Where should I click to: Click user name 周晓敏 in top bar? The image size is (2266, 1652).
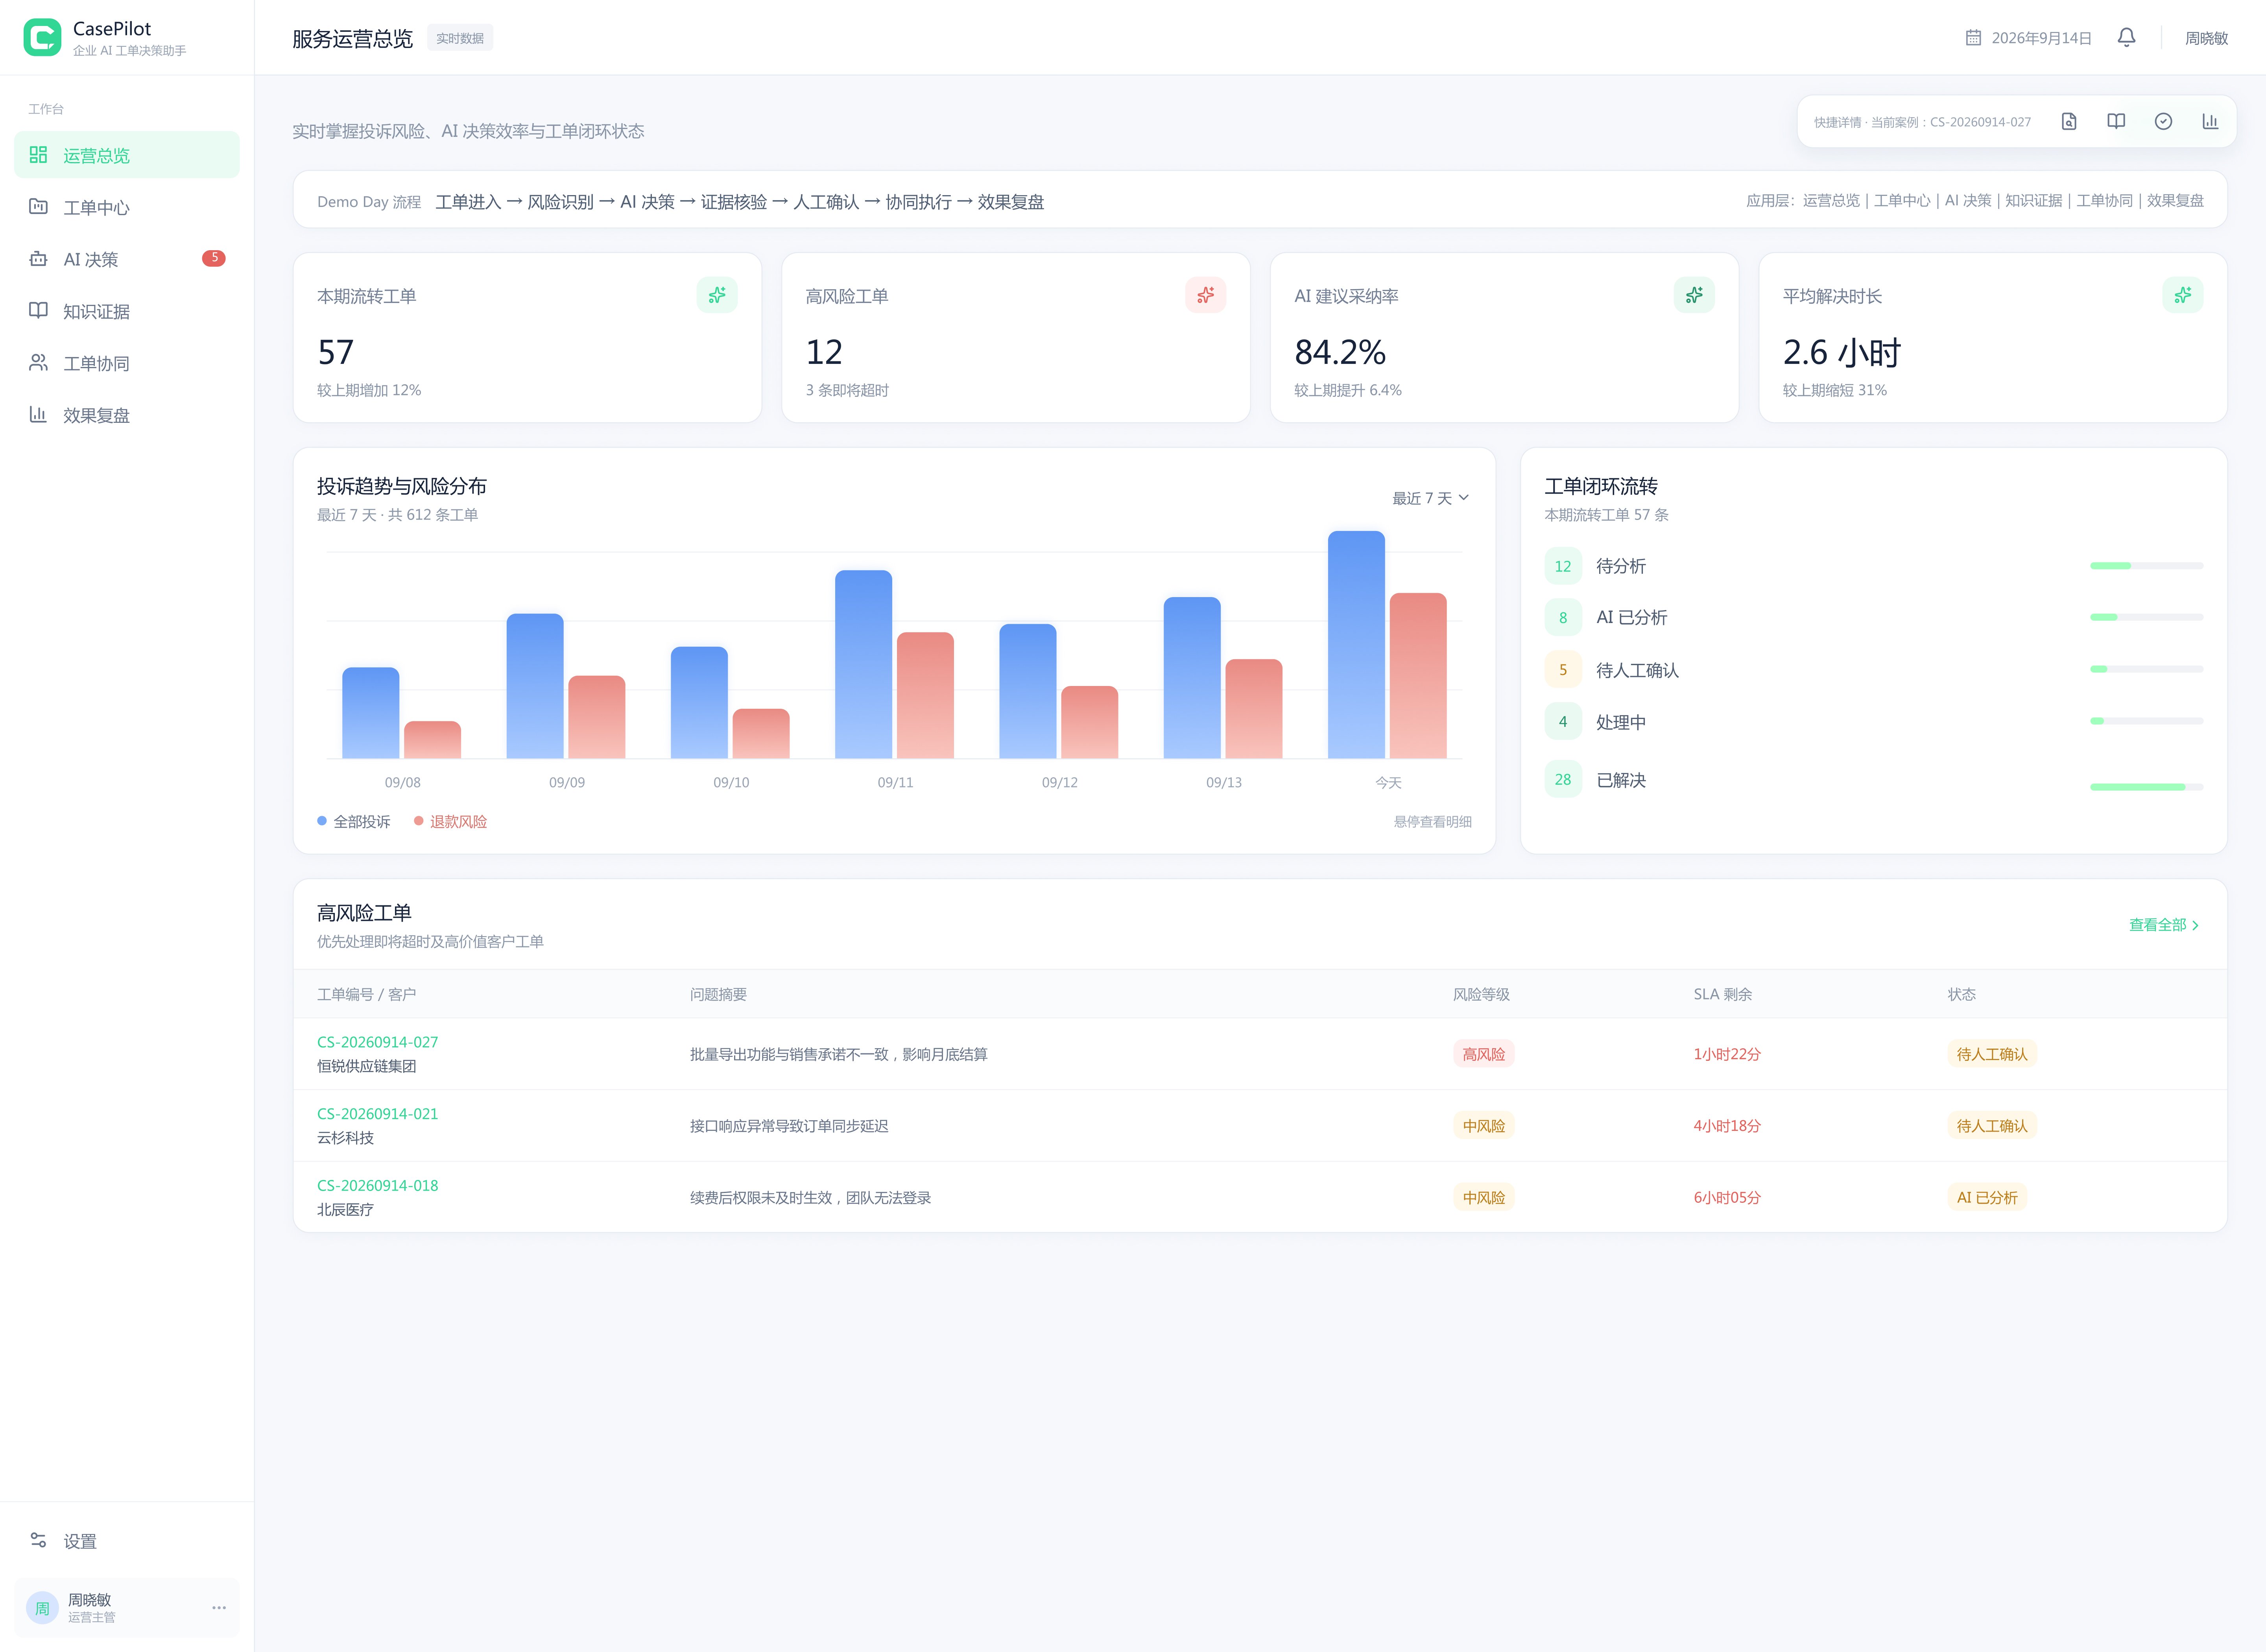click(x=2206, y=38)
